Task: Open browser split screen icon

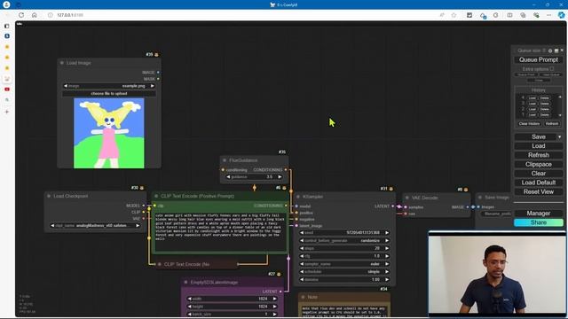Action: (509, 15)
